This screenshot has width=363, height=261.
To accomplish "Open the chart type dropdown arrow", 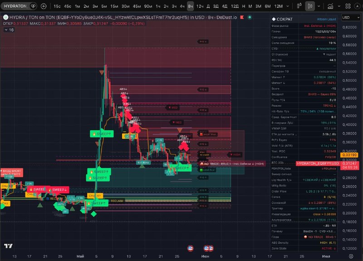I will pos(319,6).
